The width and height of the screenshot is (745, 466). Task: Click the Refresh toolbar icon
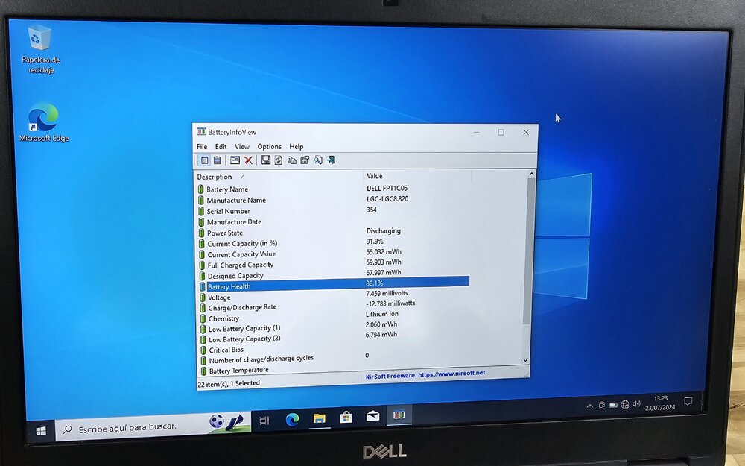tap(279, 160)
